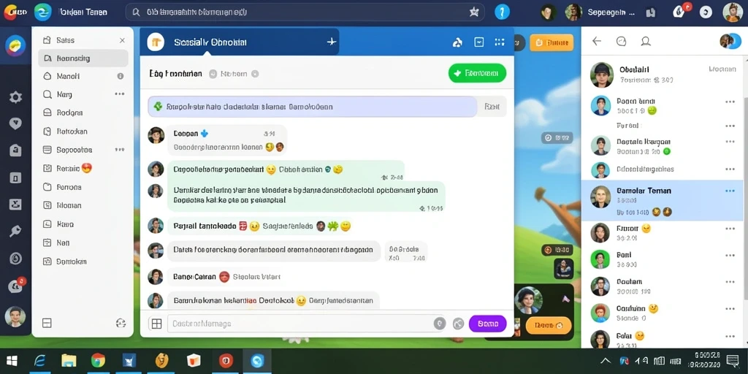Image resolution: width=748 pixels, height=374 pixels.
Task: Click the Rast button beside the banner
Action: coord(492,107)
